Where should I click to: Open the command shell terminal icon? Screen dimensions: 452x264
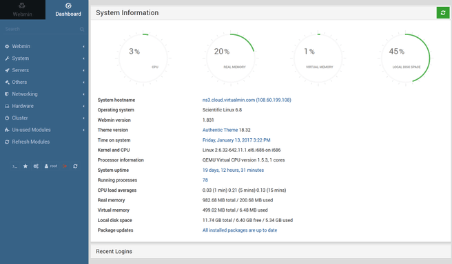[14, 166]
